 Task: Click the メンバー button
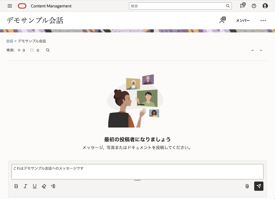243,20
